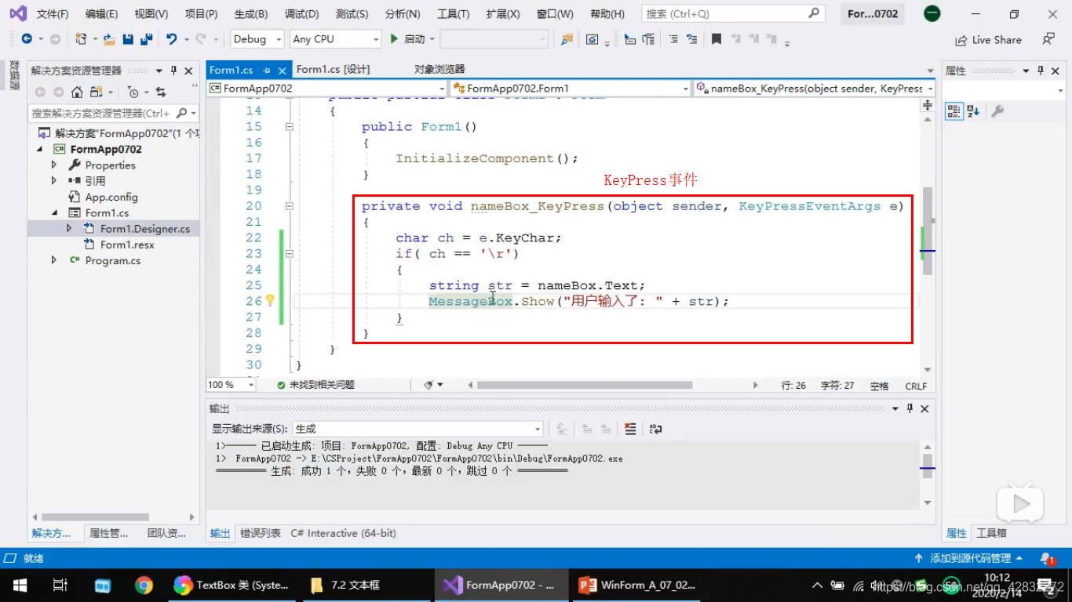Click the Property Pages wrench icon
Image resolution: width=1072 pixels, height=602 pixels.
pyautogui.click(x=997, y=111)
